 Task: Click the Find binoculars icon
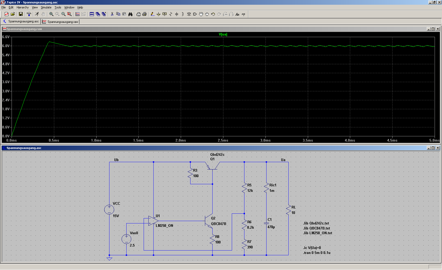(x=130, y=14)
